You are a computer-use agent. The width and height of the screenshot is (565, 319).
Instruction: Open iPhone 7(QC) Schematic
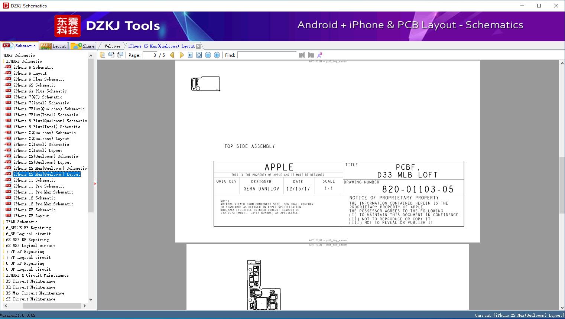point(38,97)
